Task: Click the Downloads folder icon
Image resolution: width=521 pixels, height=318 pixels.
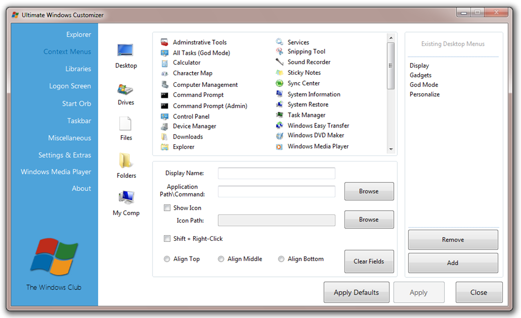Action: tap(164, 137)
